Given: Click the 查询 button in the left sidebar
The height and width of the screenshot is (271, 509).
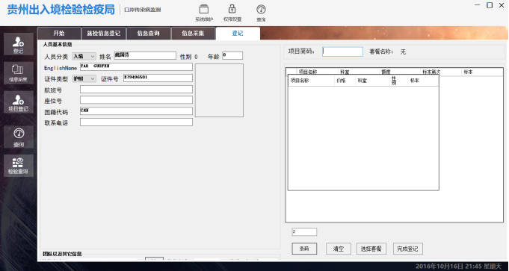Looking at the screenshot, I should (19, 137).
